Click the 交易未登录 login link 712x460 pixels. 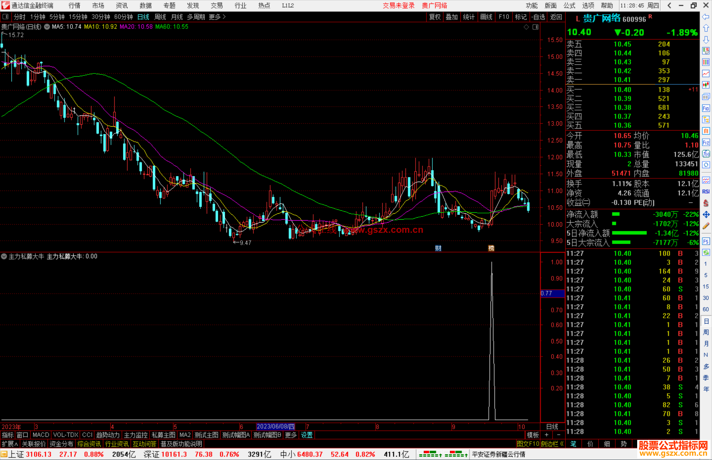pyautogui.click(x=399, y=6)
